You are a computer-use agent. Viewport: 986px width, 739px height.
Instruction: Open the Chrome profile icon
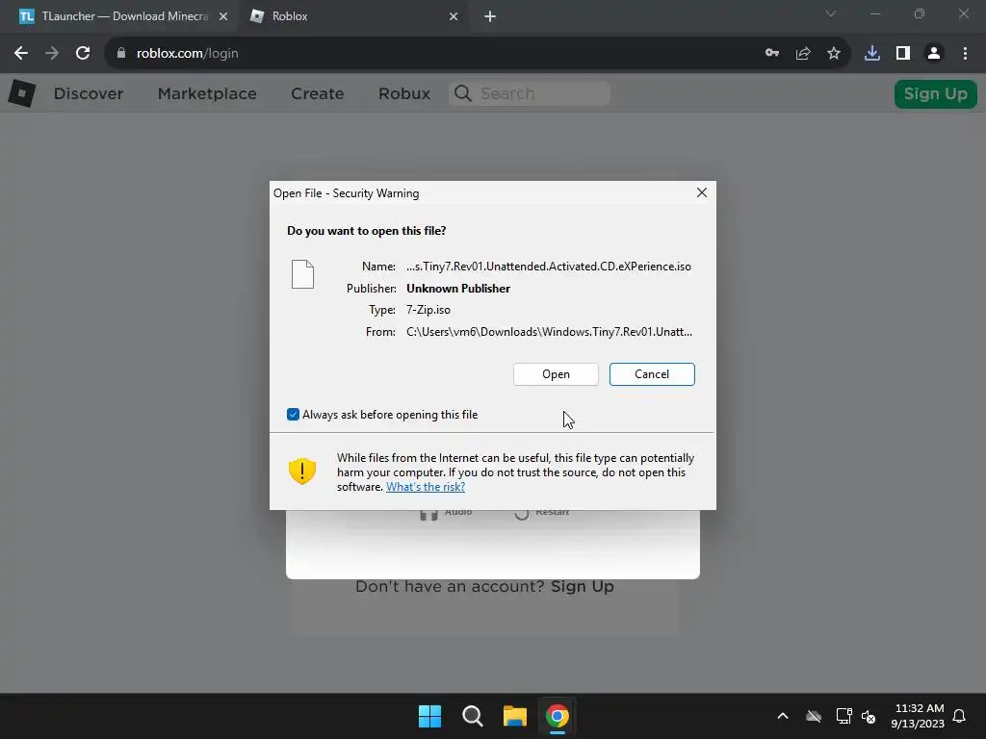(x=934, y=54)
